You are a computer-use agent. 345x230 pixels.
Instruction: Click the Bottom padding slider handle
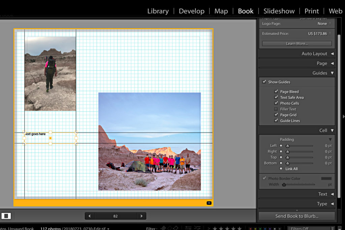coord(287,163)
